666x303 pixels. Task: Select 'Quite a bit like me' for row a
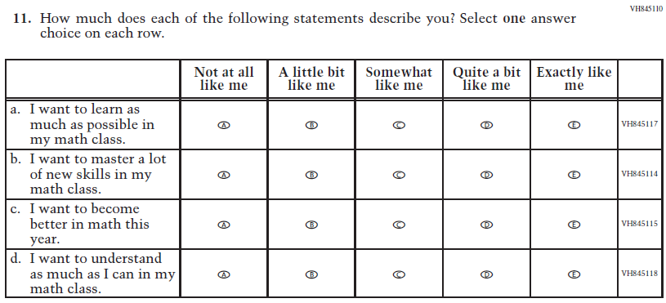(486, 125)
